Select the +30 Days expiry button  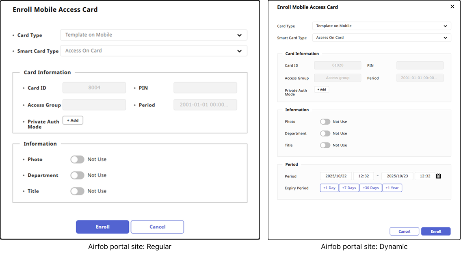tap(370, 188)
